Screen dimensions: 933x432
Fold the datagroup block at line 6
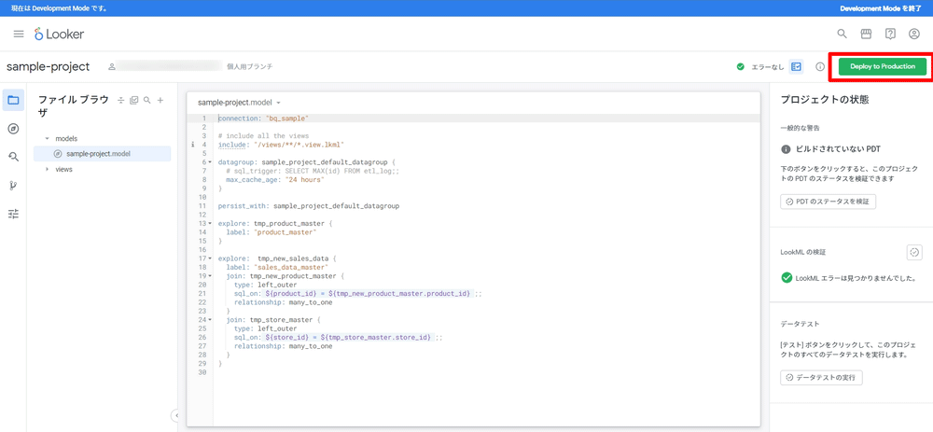[x=211, y=161]
